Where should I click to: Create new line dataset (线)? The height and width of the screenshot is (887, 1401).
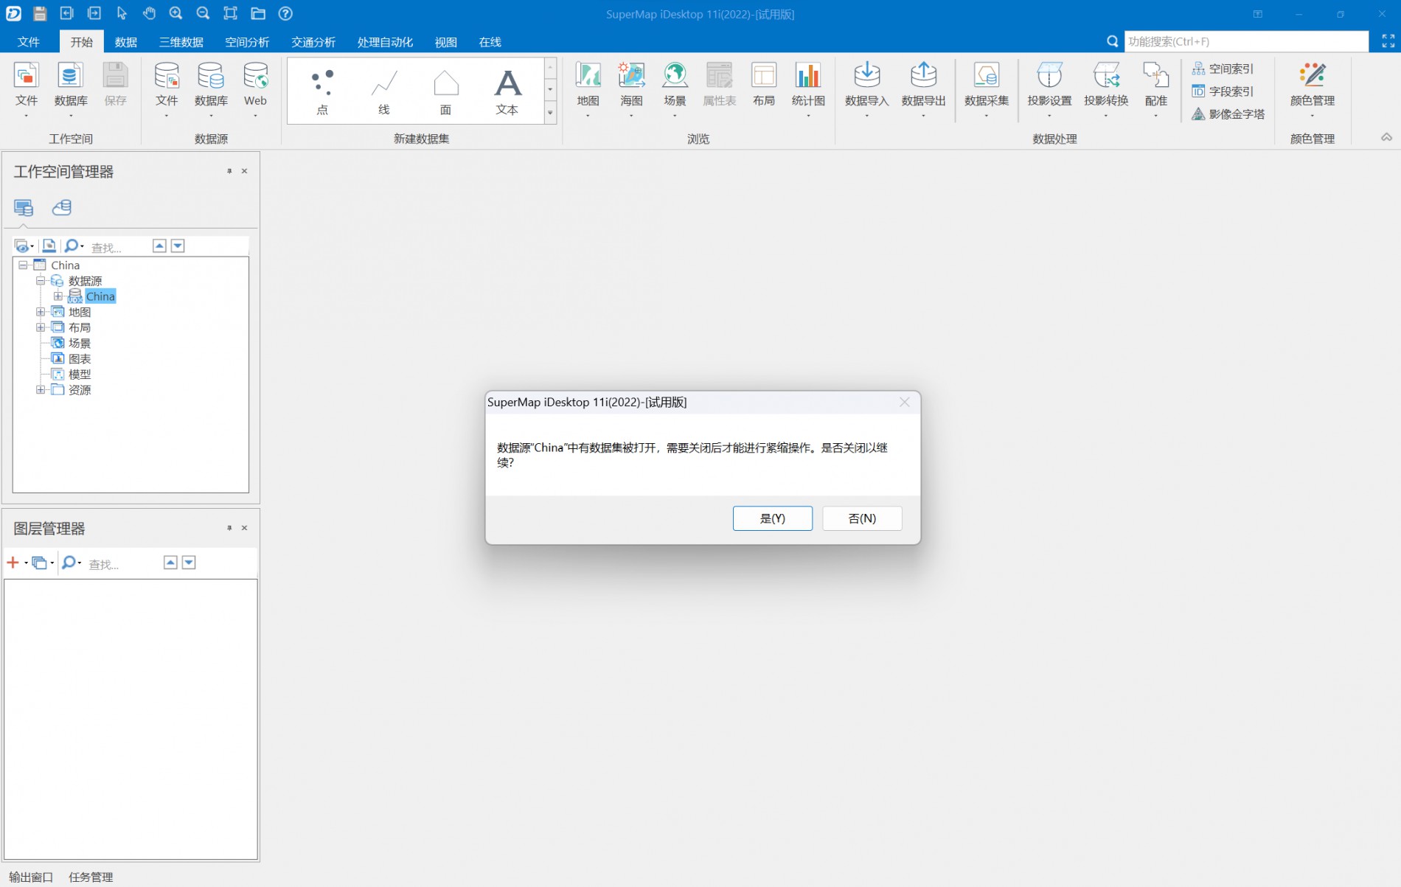pos(384,91)
